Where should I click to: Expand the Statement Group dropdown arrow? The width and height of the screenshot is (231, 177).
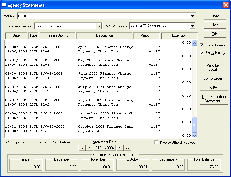point(99,26)
